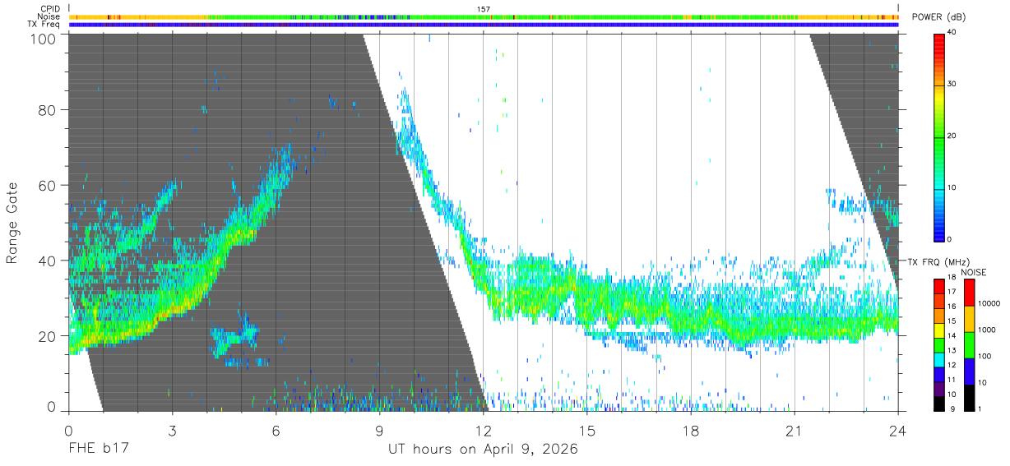Click the 1000 tick label on the NOISE scale

[986, 330]
